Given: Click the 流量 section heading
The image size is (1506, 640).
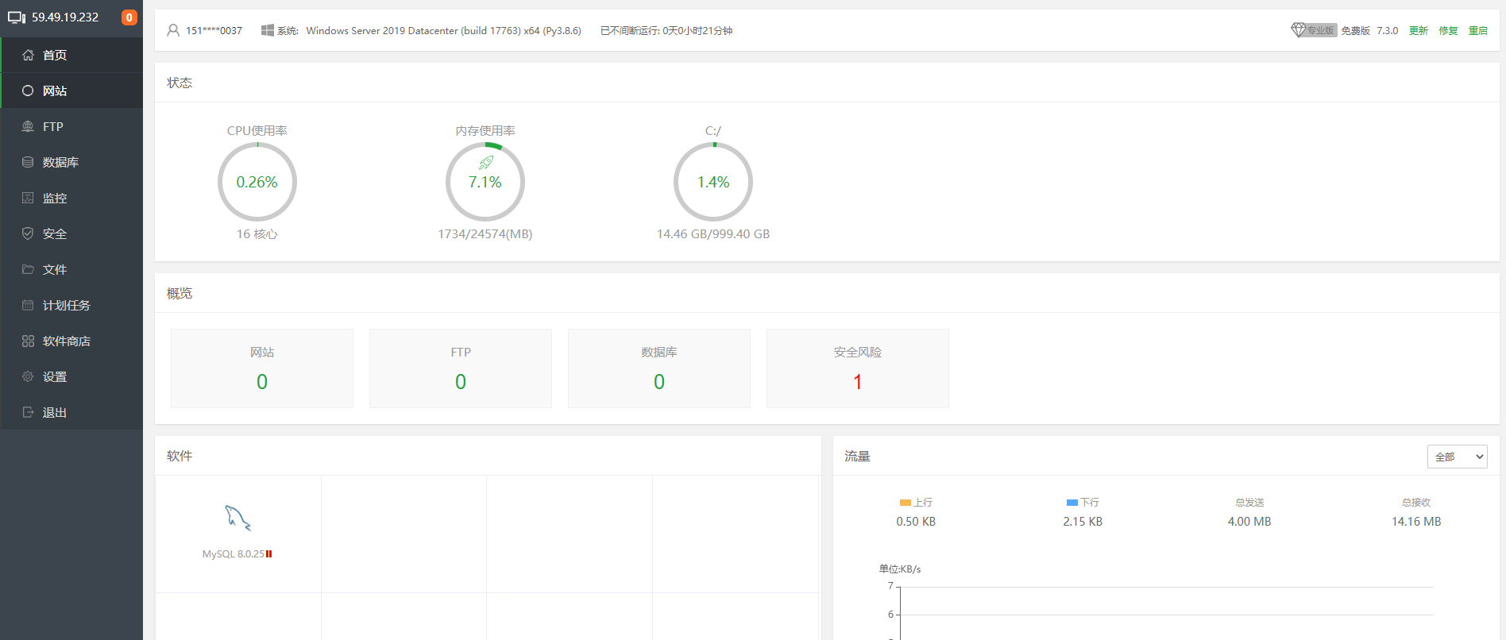Looking at the screenshot, I should click(858, 457).
